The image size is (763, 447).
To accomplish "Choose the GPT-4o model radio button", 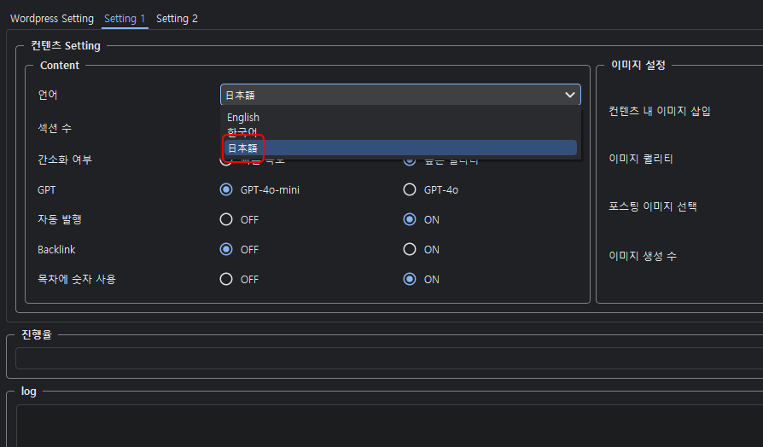I will coord(410,190).
